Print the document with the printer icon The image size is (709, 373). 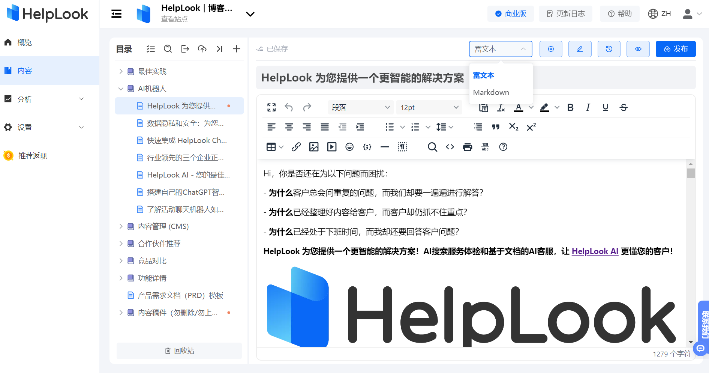(468, 147)
